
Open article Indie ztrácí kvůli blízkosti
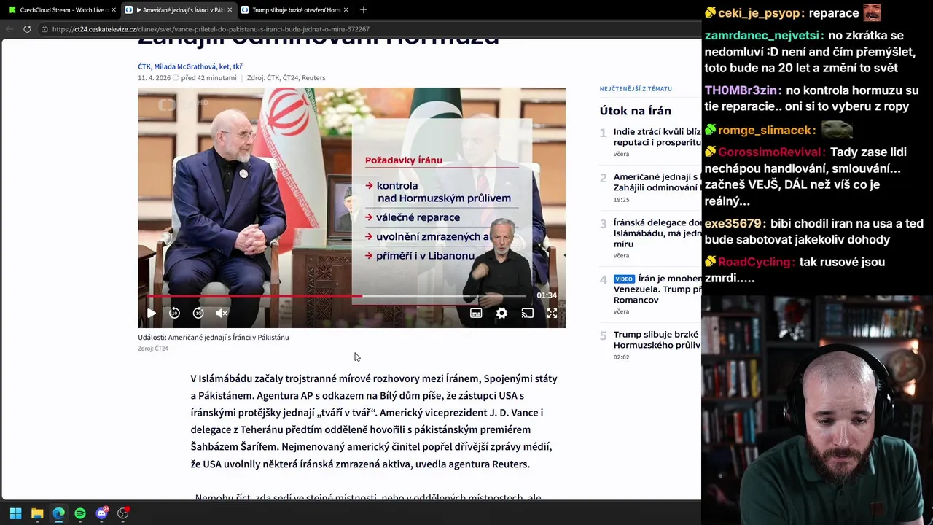(657, 137)
